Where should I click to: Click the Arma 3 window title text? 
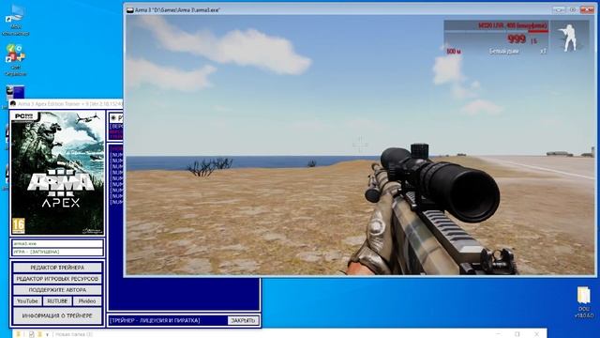coord(177,10)
